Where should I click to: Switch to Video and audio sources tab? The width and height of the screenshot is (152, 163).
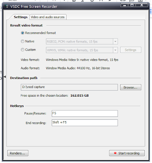(x=48, y=17)
